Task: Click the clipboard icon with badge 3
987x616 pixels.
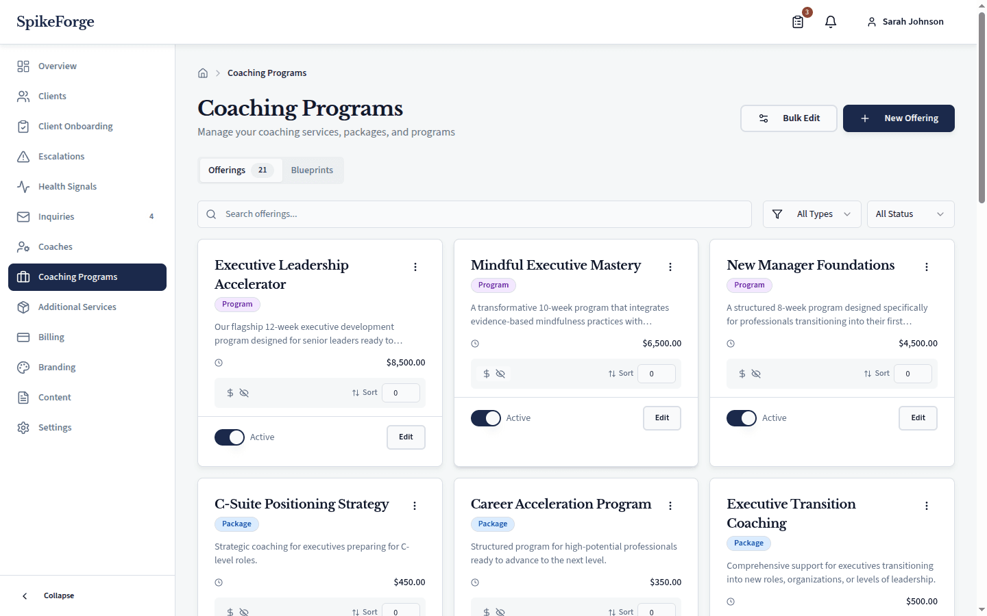Action: click(x=797, y=22)
